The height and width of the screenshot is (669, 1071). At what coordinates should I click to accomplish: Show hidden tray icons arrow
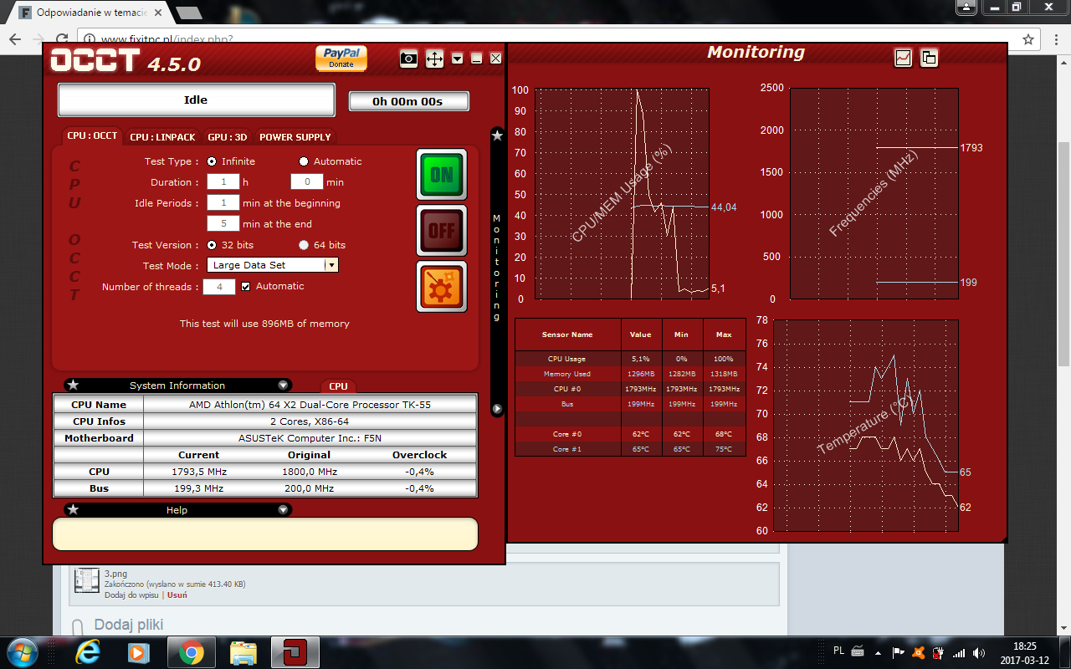pyautogui.click(x=877, y=653)
